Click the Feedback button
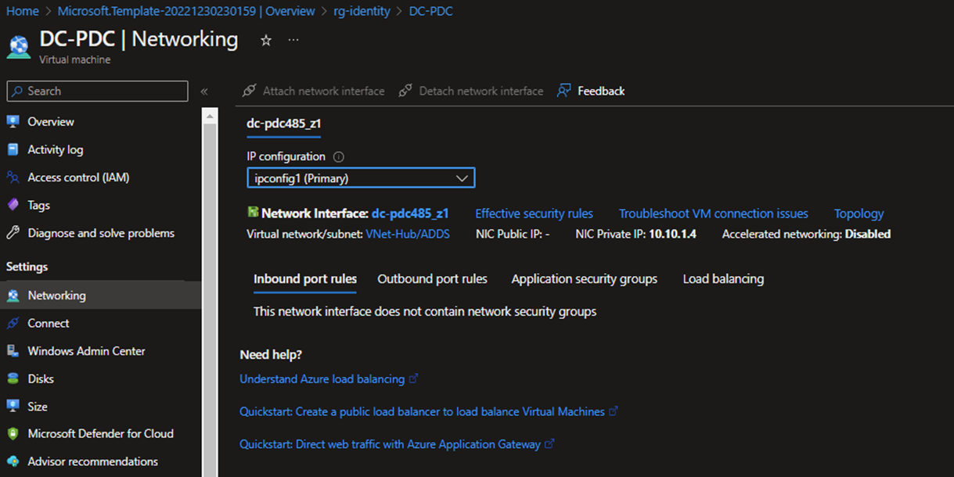This screenshot has height=477, width=954. (x=591, y=91)
